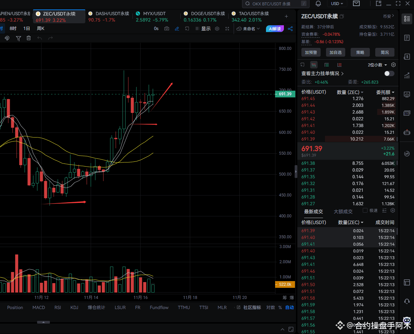Screen dimensions: 414x334
Task: Toggle 对数 logarithmic scale
Action: click(x=271, y=307)
